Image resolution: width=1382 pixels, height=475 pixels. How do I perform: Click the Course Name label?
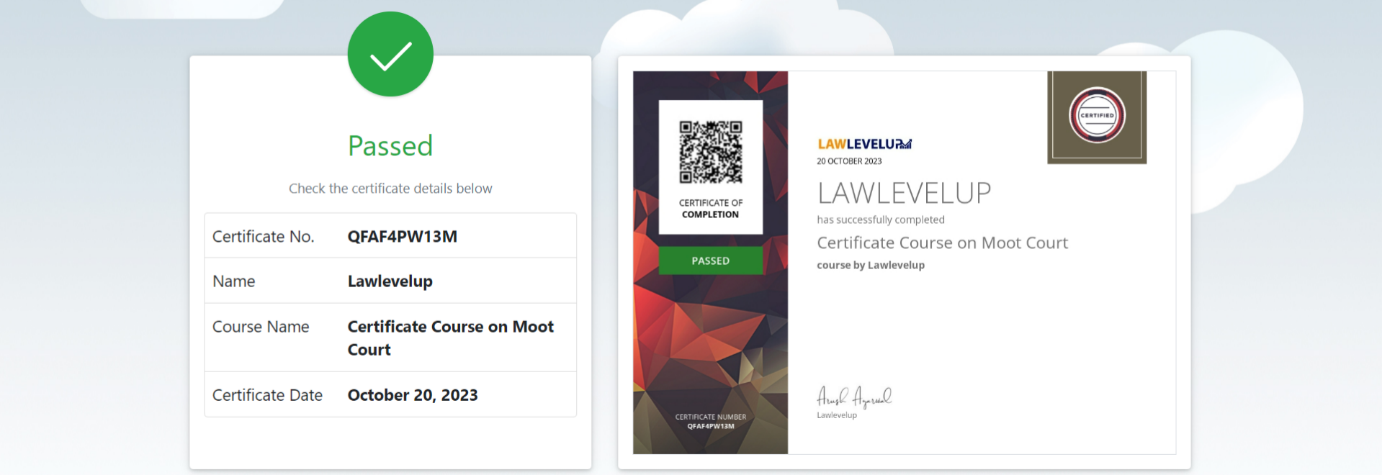(x=261, y=327)
